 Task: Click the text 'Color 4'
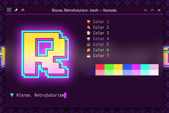[101, 39]
